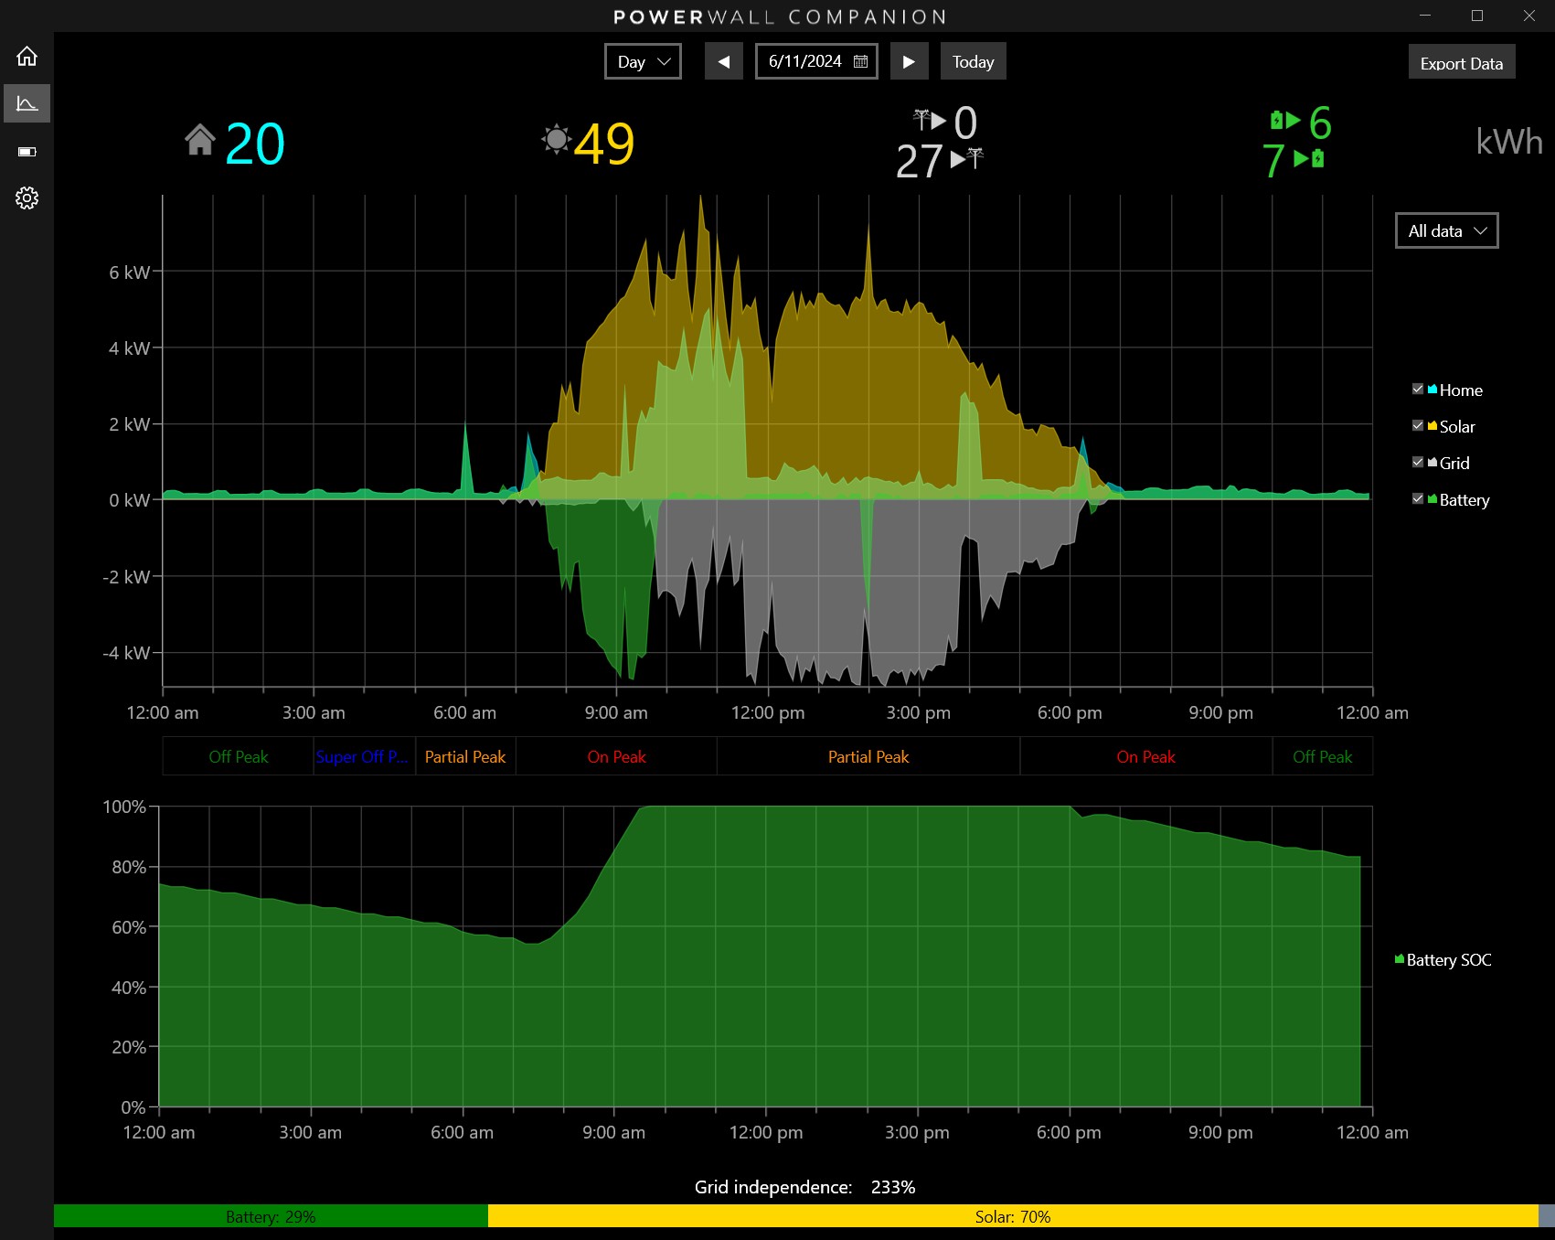The width and height of the screenshot is (1555, 1240).
Task: Select the evening On Peak tariff segment
Action: click(1145, 757)
